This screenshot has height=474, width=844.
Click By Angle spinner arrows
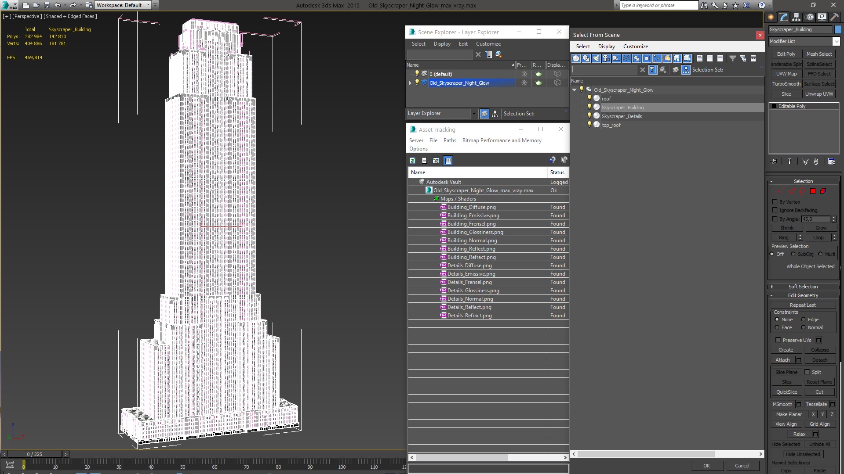click(833, 219)
